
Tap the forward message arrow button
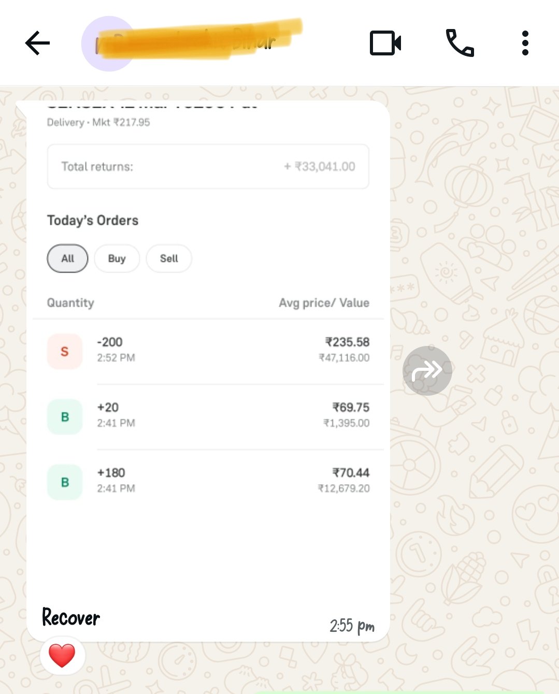pos(427,370)
